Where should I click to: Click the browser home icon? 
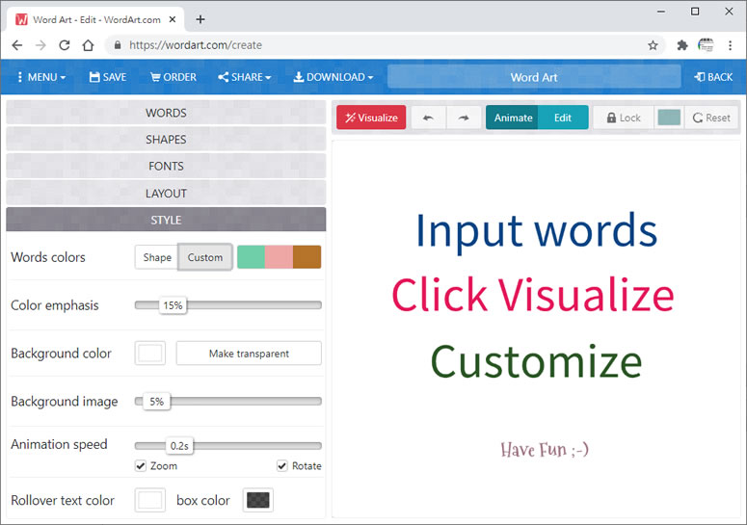click(88, 45)
